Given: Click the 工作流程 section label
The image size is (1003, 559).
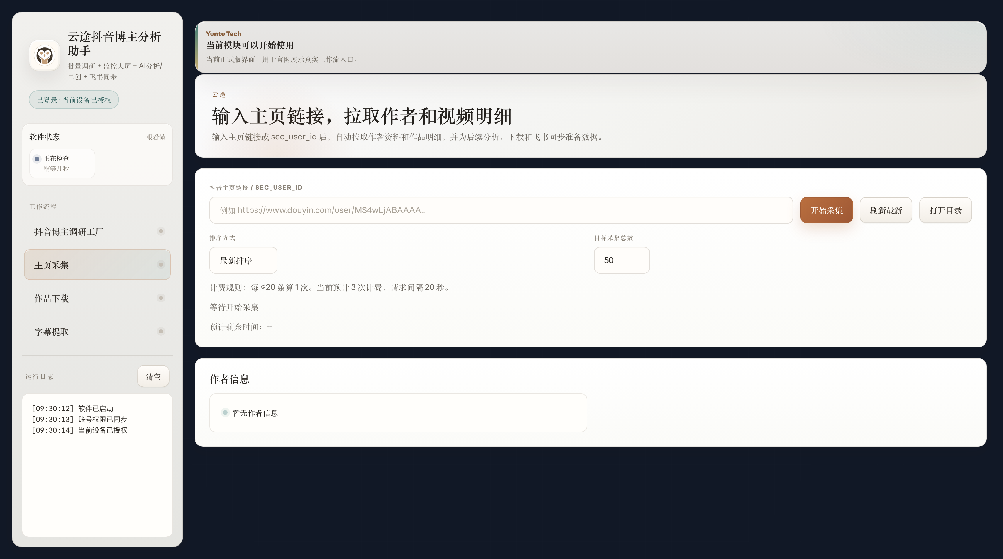Looking at the screenshot, I should (43, 207).
